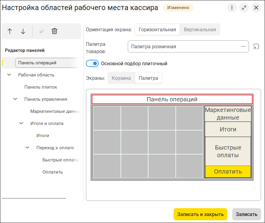Viewport: 265px width, 223px height.
Task: Move selected panel down with arrow icon
Action: (23, 31)
